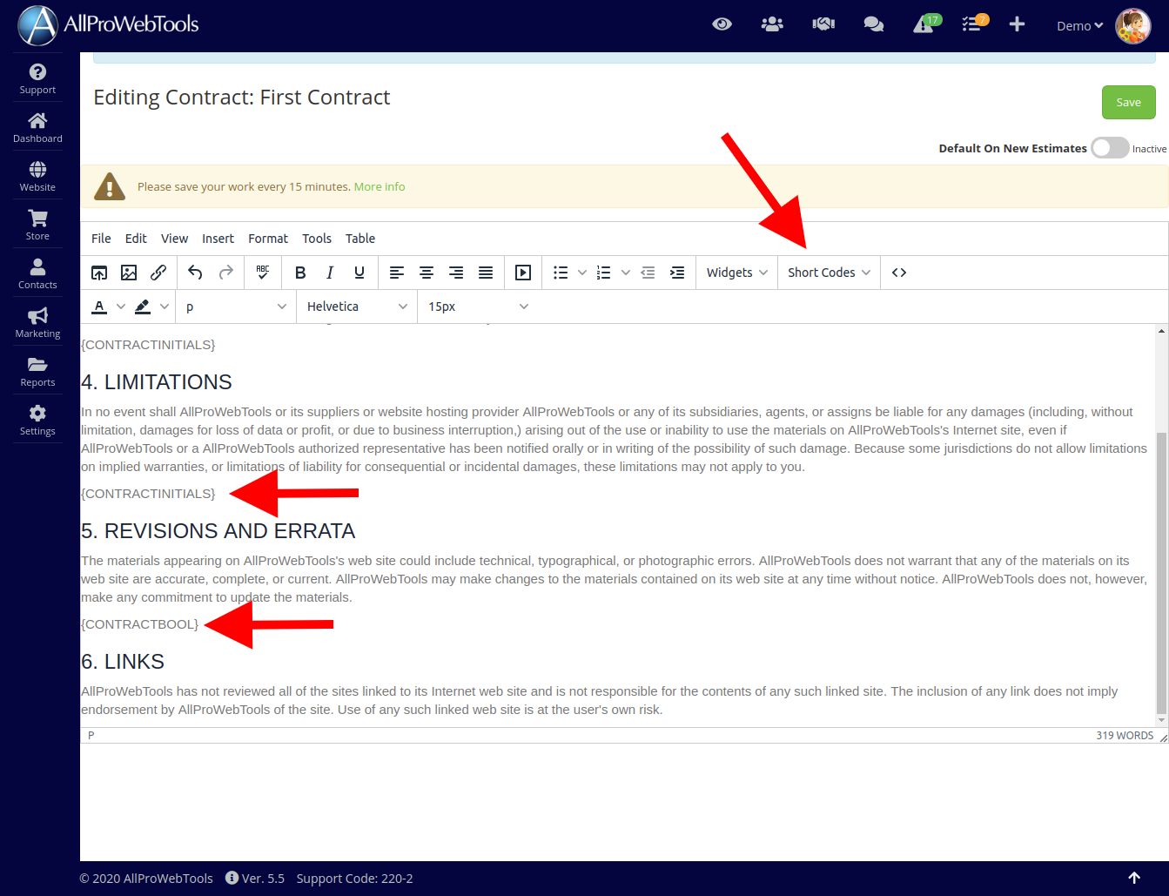Open the Table menu
Viewport: 1169px width, 896px height.
point(360,239)
